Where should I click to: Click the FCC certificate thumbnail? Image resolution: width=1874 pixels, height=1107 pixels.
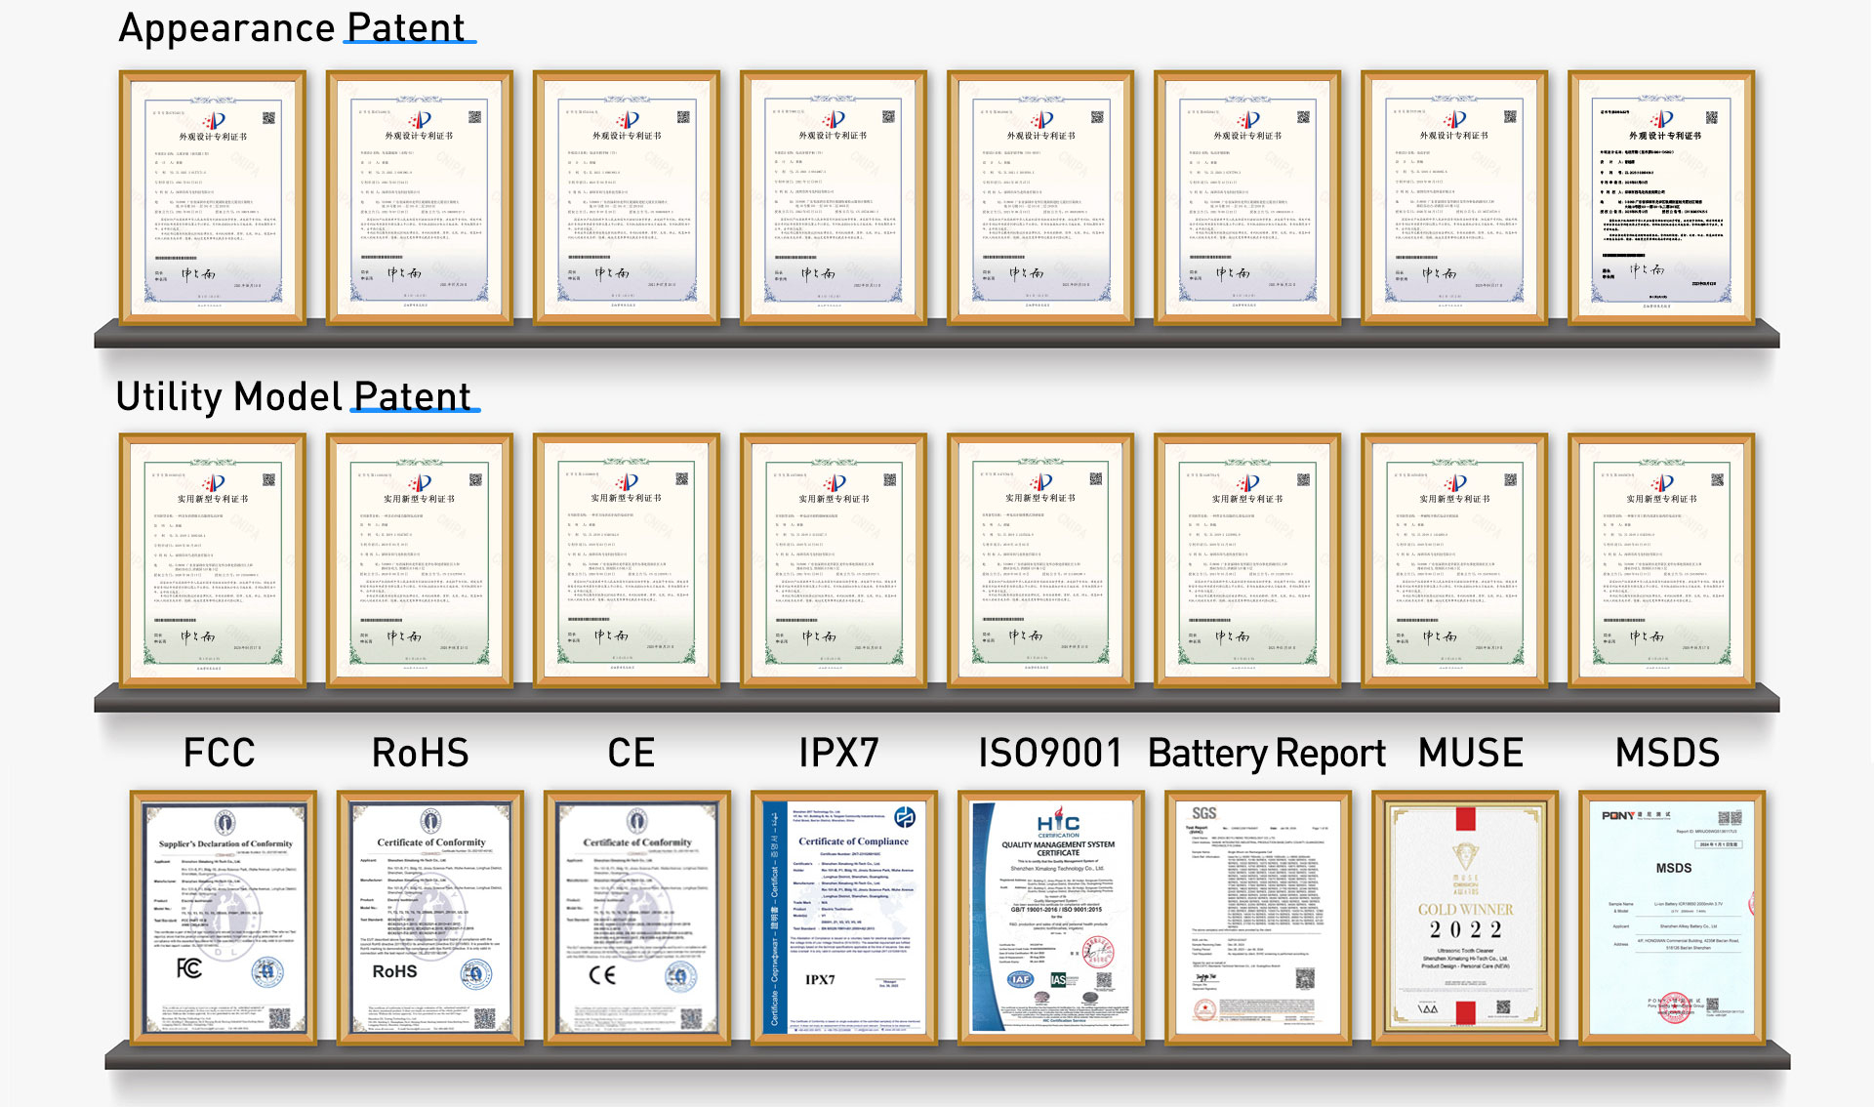(x=224, y=918)
